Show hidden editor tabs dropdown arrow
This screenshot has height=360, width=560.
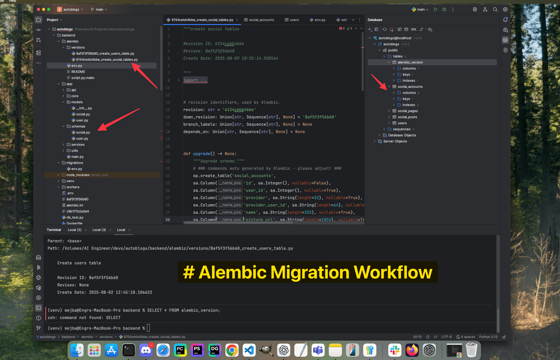click(353, 20)
